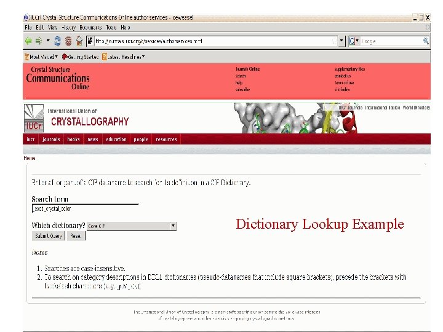Open the supplementary files link

(349, 69)
